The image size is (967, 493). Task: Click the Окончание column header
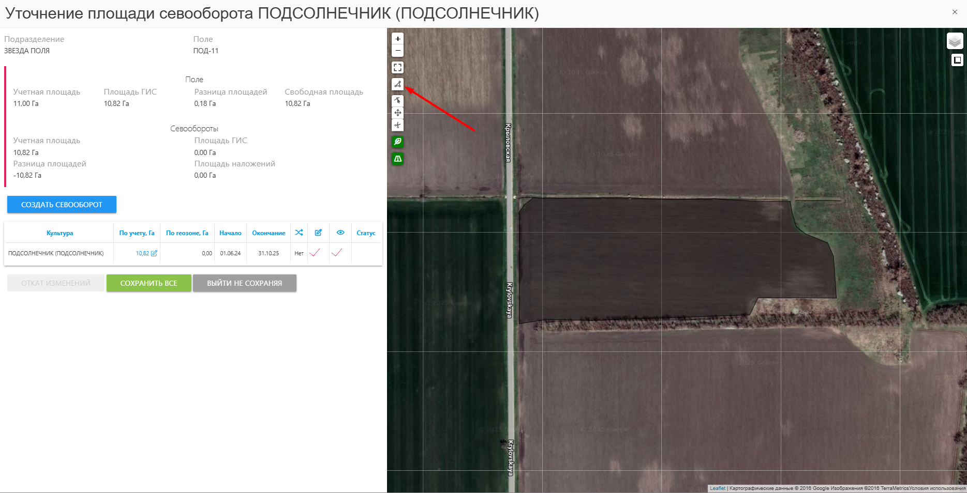point(269,233)
